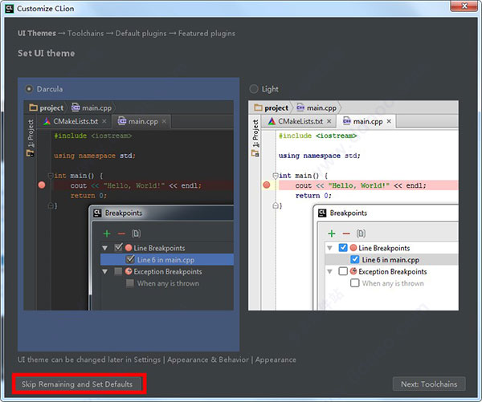Click CMake triangle icon in Darcula tab

click(x=47, y=121)
